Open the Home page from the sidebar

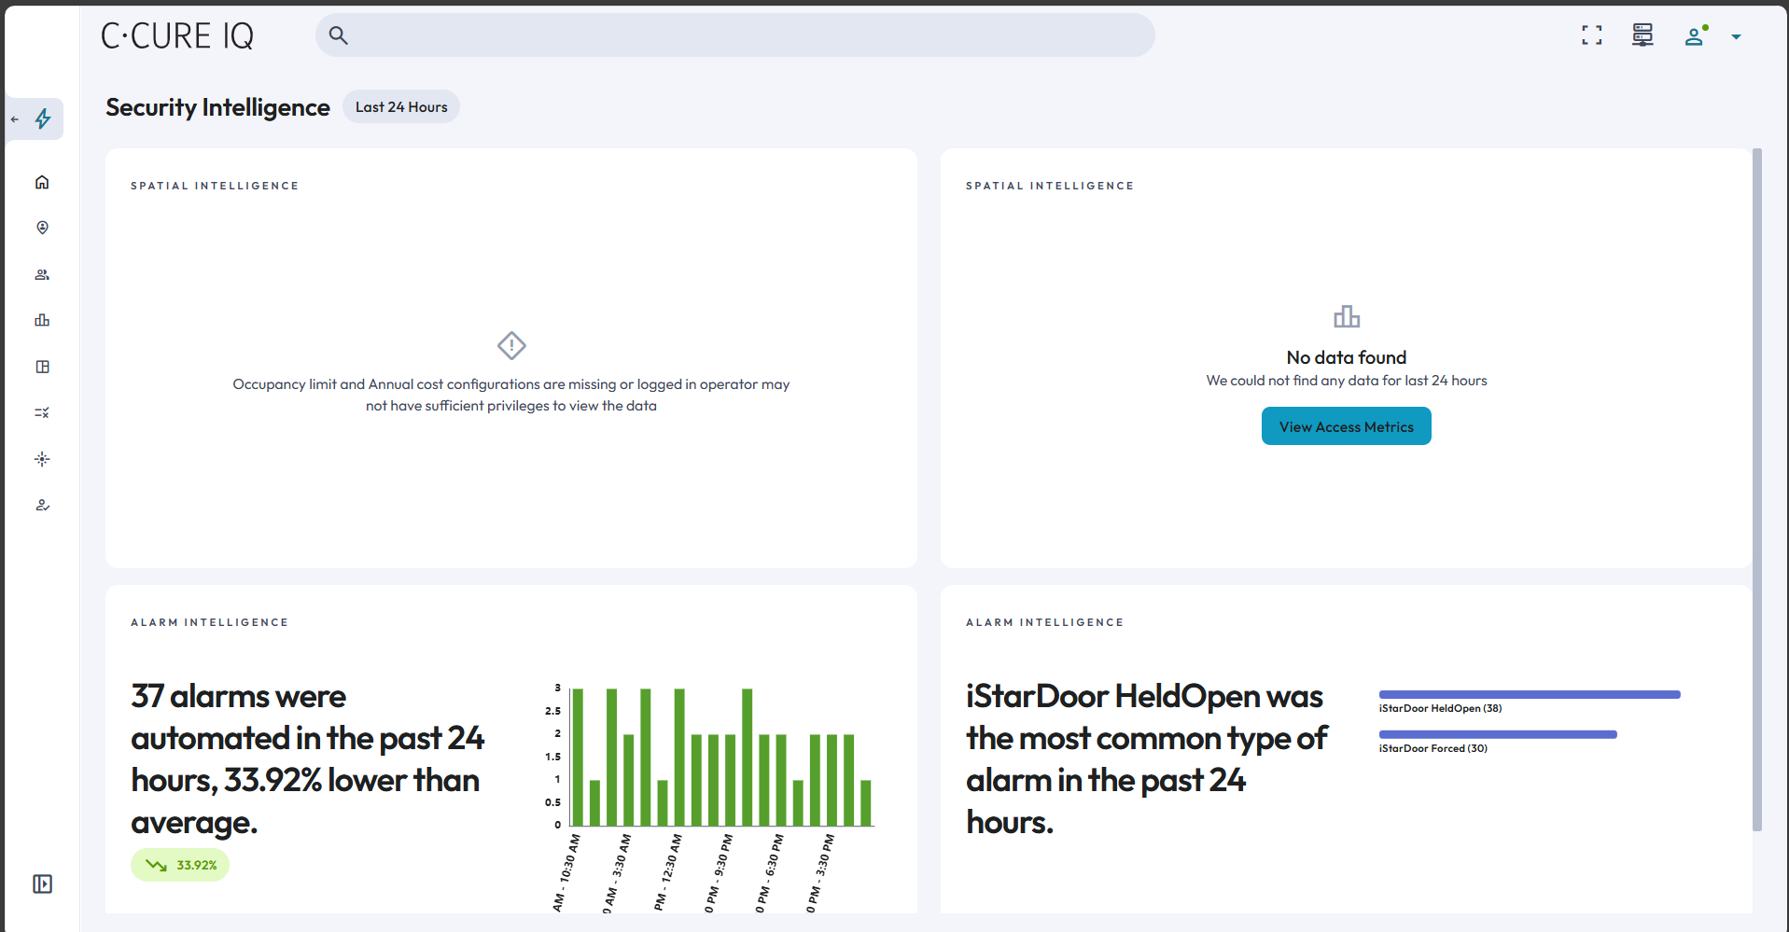pos(42,182)
